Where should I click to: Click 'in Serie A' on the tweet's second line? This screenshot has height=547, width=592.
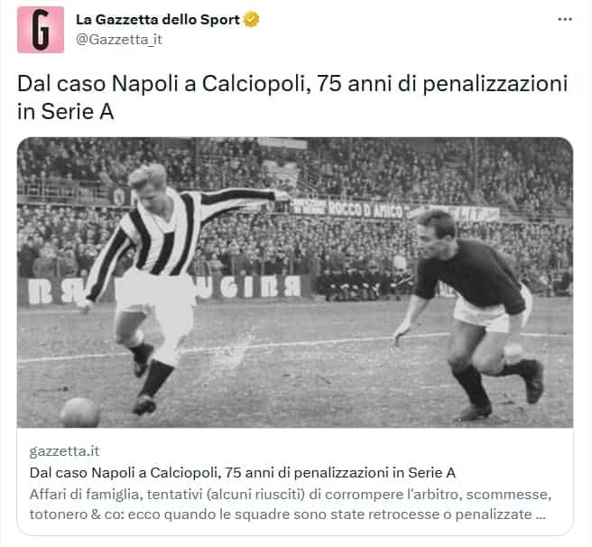click(x=65, y=111)
